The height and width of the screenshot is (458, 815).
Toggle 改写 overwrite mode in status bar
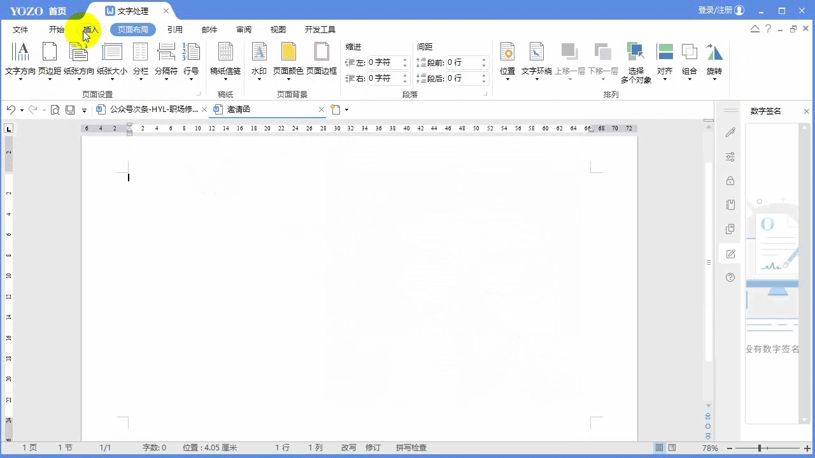pos(348,448)
